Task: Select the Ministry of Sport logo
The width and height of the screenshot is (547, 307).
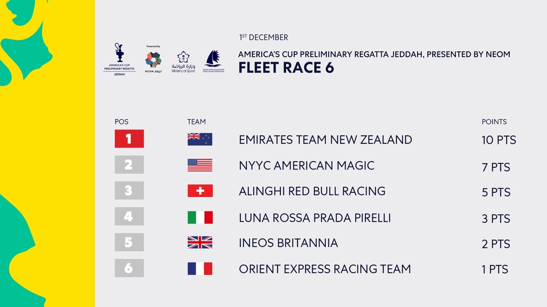Action: point(183,62)
